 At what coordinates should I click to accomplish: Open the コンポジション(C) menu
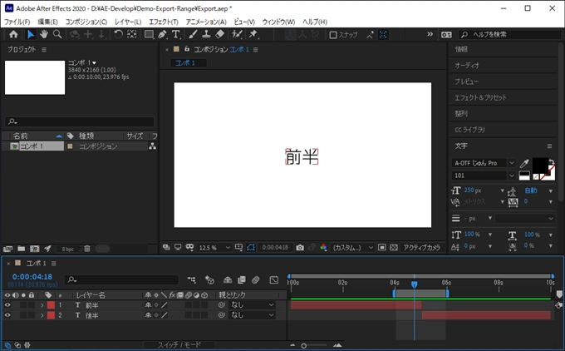(x=86, y=22)
